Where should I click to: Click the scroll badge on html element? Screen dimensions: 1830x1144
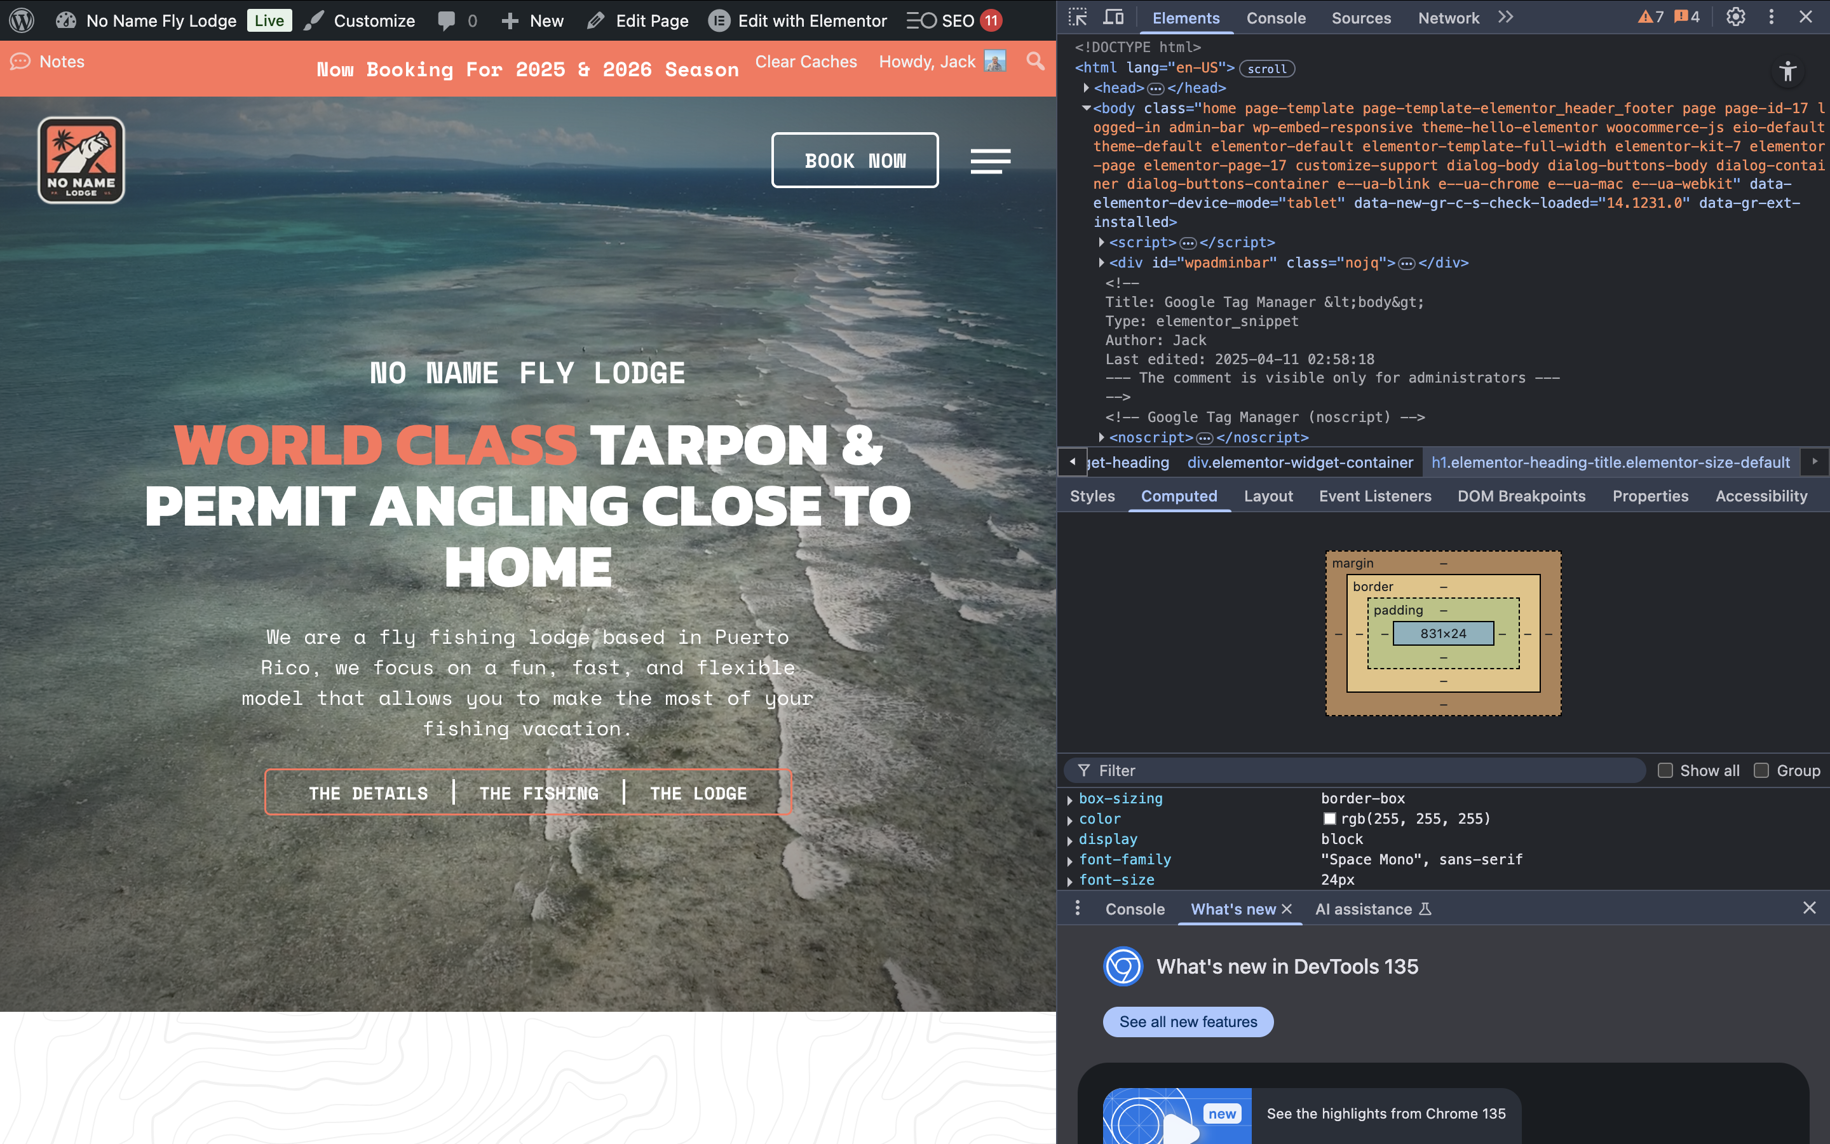click(x=1266, y=69)
